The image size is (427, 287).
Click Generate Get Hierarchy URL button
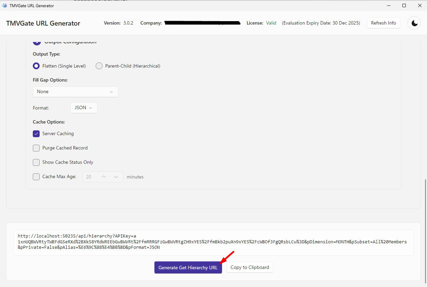pyautogui.click(x=188, y=268)
